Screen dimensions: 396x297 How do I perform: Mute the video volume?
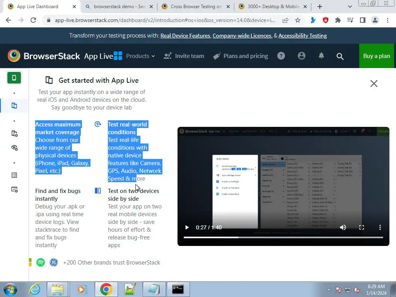coord(343,227)
